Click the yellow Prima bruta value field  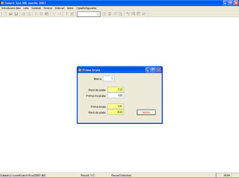[116, 106]
